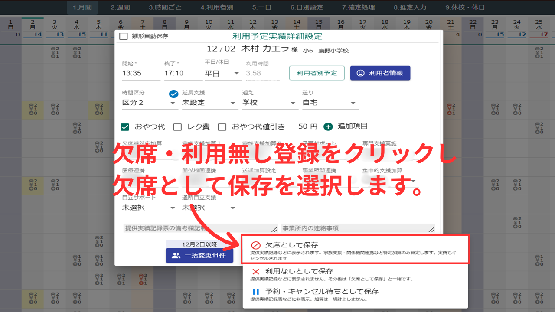Click the 50 円 amount text
This screenshot has height=312, width=555.
click(x=308, y=127)
